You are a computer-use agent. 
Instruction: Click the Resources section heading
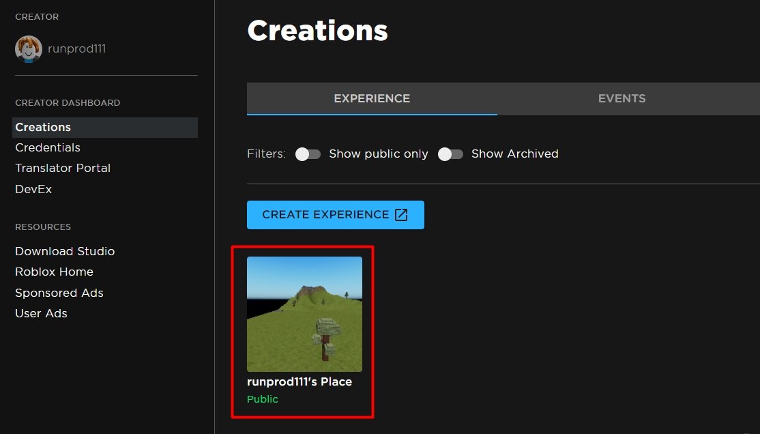tap(43, 227)
